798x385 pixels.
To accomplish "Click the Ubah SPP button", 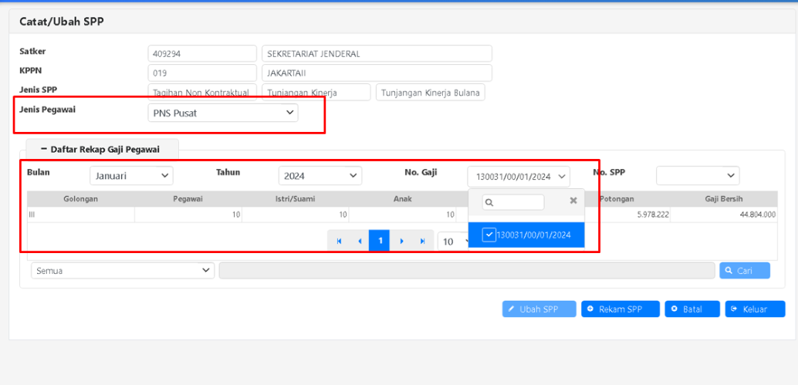I will (539, 309).
